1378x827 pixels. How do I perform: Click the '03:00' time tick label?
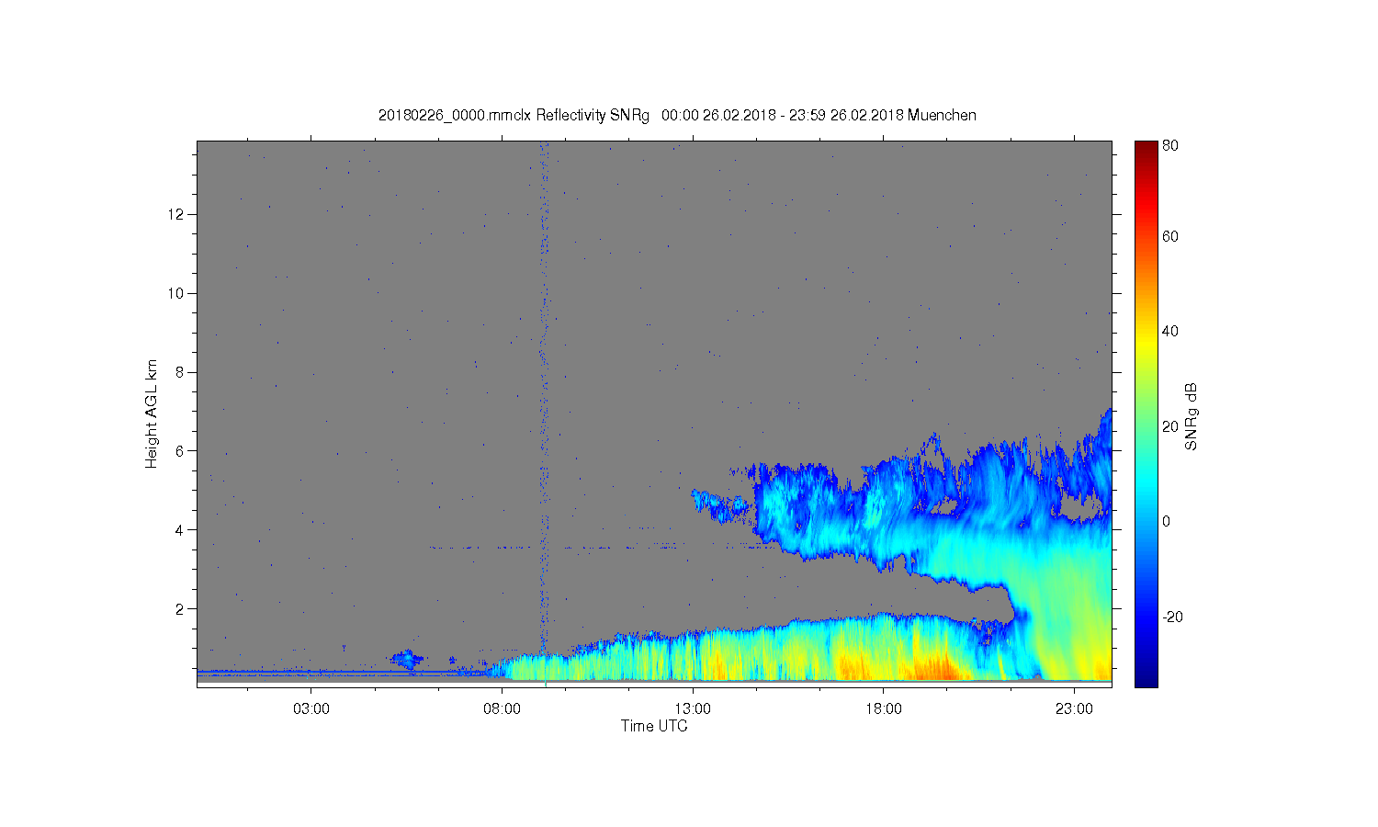pos(311,709)
